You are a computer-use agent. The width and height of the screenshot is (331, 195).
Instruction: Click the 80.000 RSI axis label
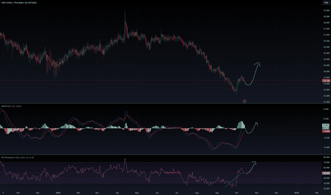[x=326, y=157]
